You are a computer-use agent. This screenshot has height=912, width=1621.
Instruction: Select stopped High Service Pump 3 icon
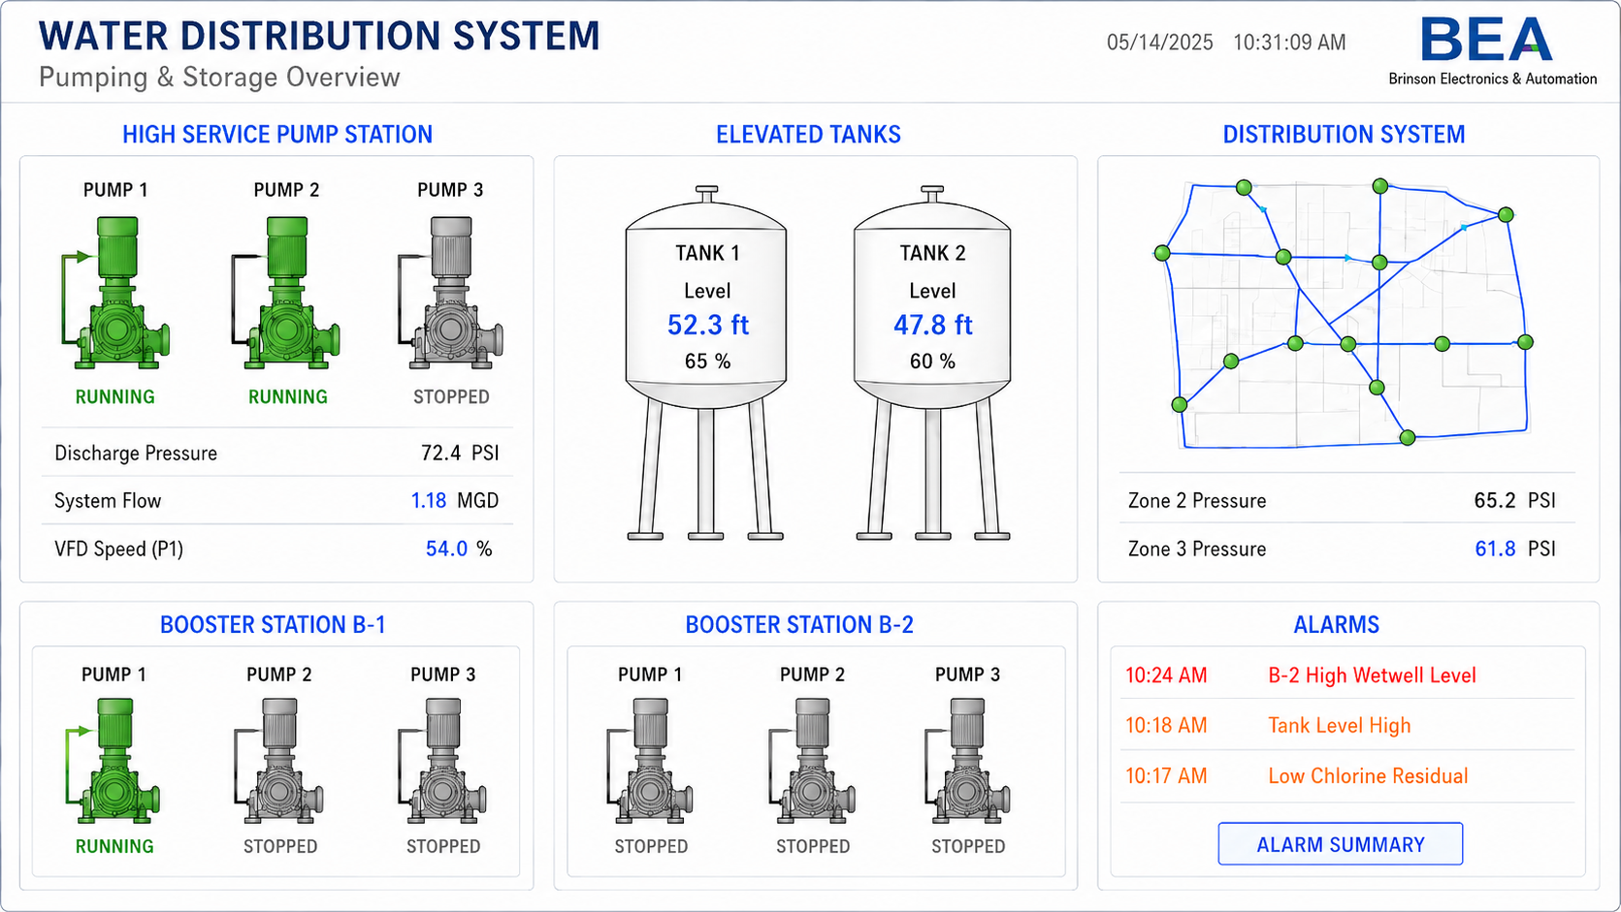tap(450, 292)
